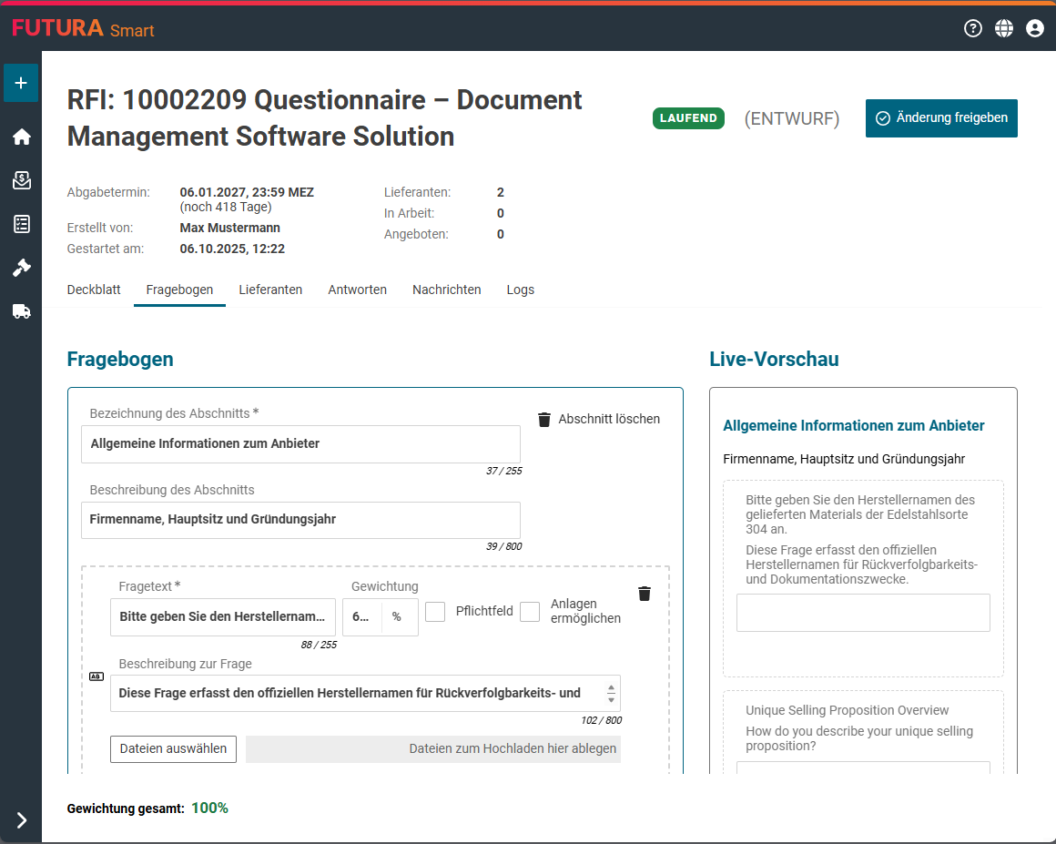Viewport: 1056px width, 844px height.
Task: Delete the question using its trash icon
Action: pyautogui.click(x=645, y=594)
